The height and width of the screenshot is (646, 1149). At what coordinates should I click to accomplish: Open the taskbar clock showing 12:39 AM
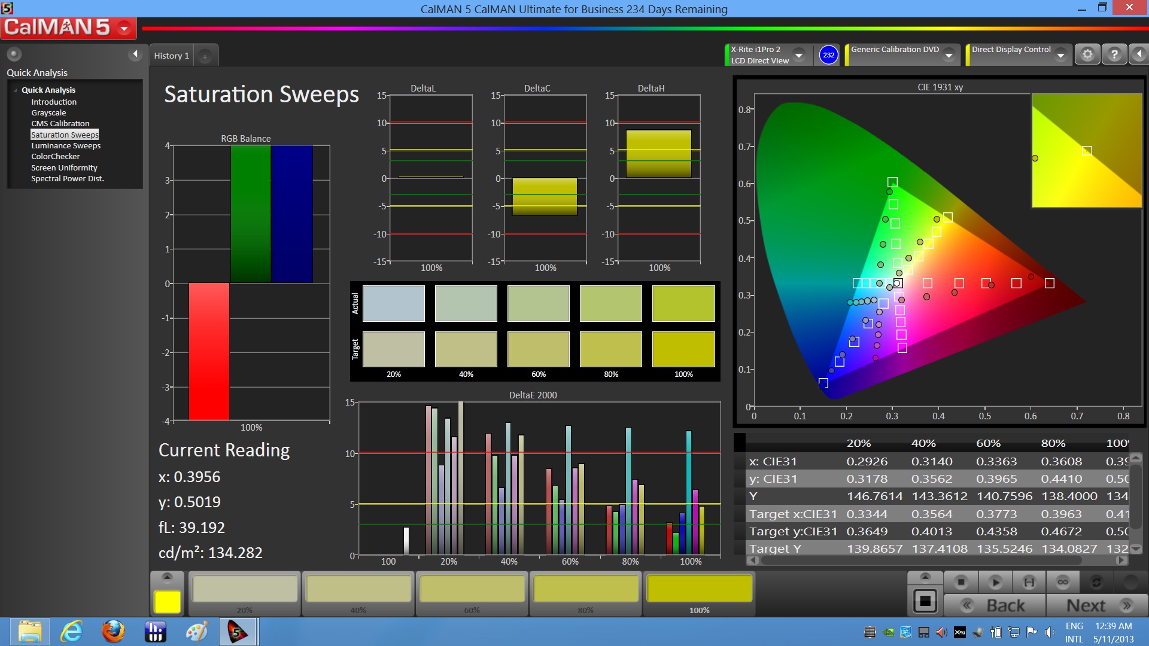coord(1114,632)
